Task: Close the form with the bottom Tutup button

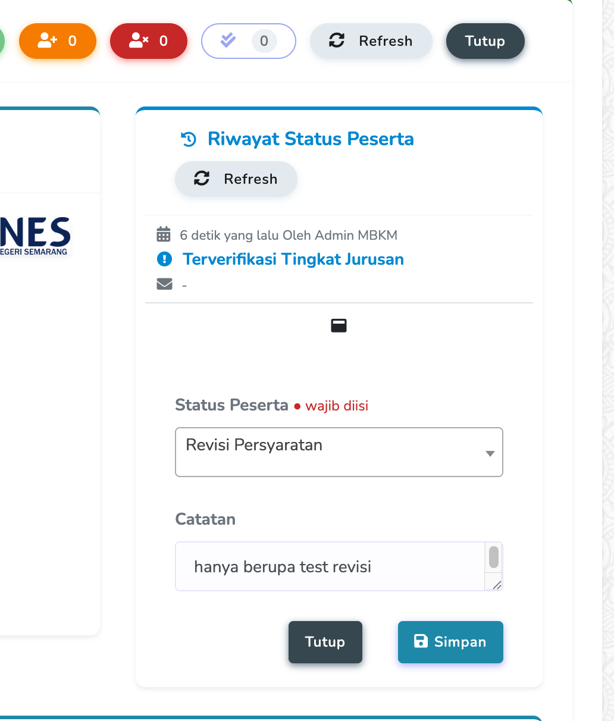Action: click(x=325, y=642)
